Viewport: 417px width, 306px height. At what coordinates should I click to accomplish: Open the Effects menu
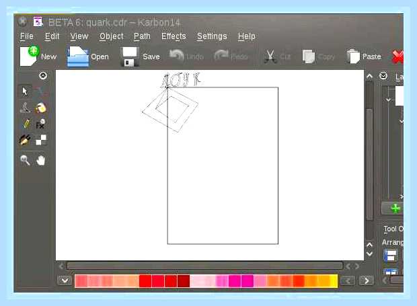click(174, 36)
